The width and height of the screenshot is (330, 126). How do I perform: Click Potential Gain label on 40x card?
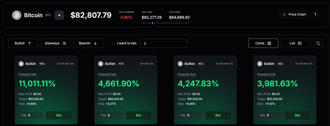tap(266, 74)
